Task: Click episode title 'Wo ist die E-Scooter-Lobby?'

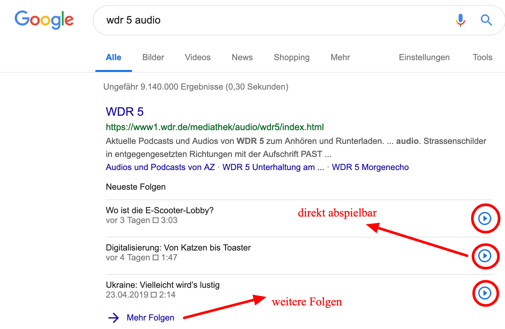Action: tap(160, 210)
